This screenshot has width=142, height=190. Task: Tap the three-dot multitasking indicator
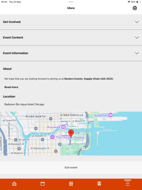tap(71, 2)
